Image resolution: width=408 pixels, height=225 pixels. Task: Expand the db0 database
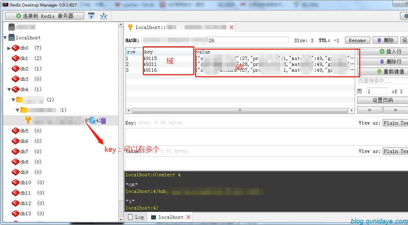tap(9, 48)
